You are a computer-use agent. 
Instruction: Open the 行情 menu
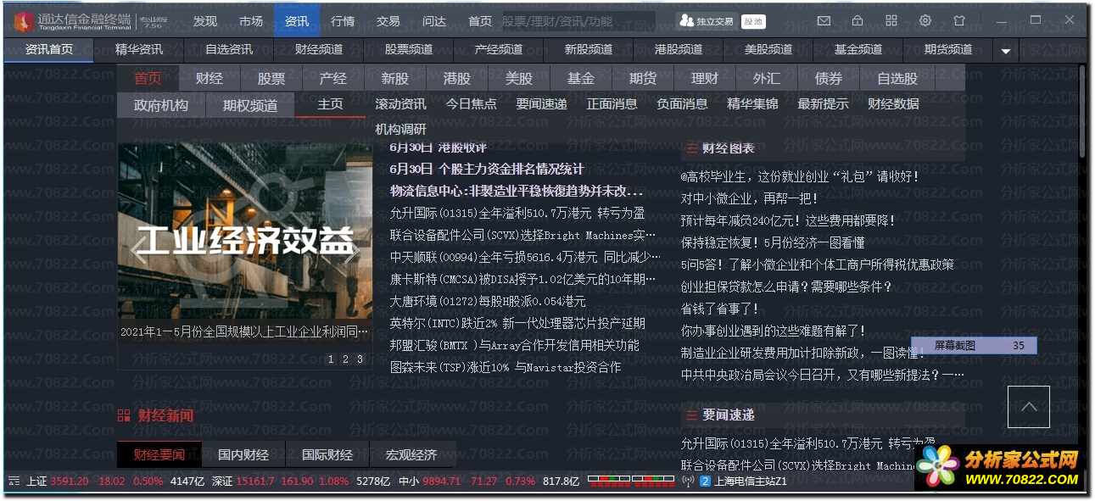(x=343, y=21)
